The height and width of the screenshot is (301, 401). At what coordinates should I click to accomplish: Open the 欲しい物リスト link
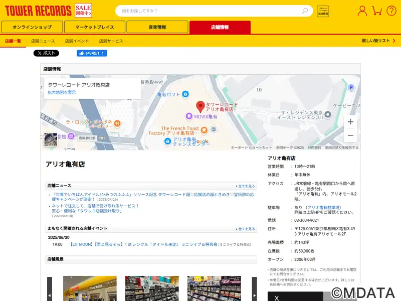tap(378, 41)
